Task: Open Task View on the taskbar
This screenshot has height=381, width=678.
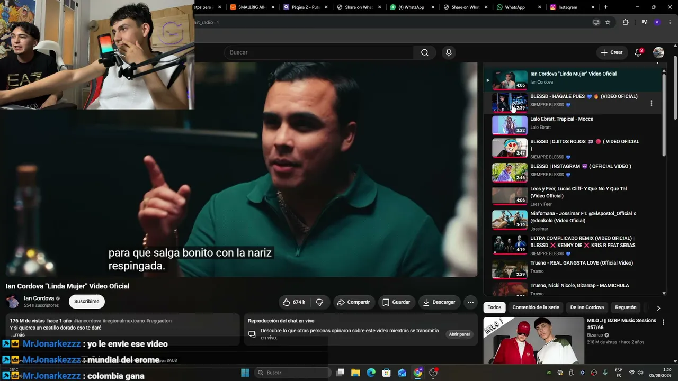Action: 341,373
